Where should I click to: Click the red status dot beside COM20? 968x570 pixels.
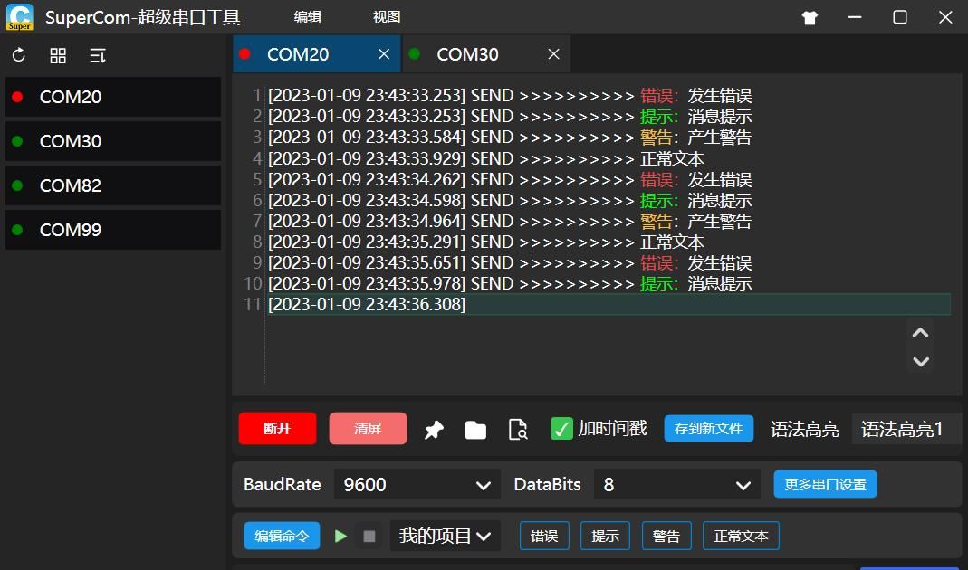click(18, 97)
